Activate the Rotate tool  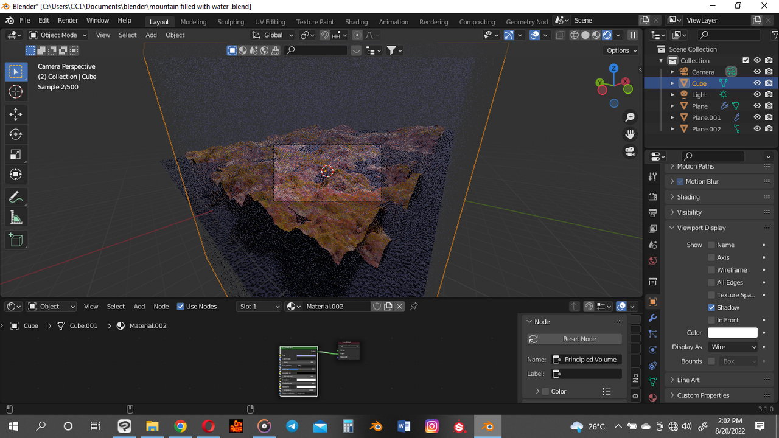tap(16, 134)
